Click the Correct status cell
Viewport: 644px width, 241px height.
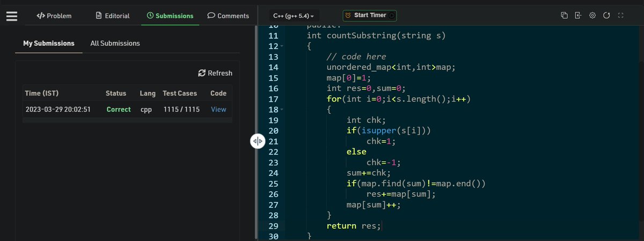(119, 109)
